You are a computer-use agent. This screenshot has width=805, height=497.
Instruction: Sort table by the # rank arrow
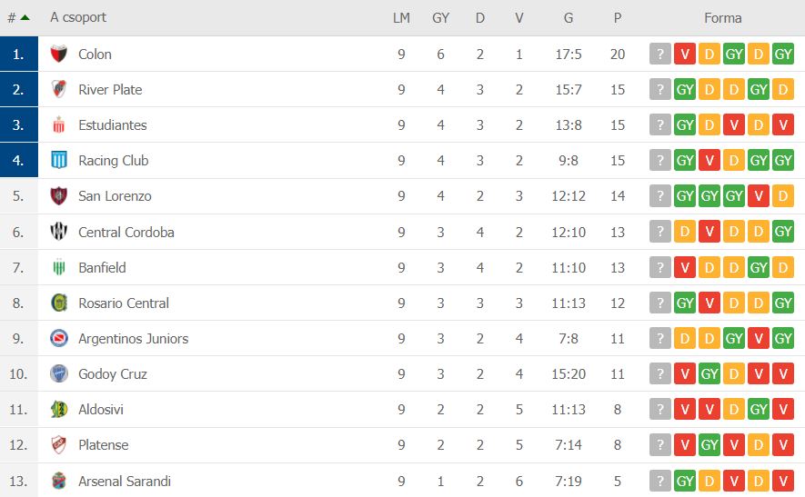tap(25, 18)
